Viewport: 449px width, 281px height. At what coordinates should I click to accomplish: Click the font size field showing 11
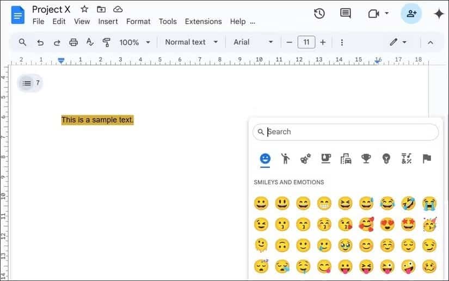tap(306, 42)
